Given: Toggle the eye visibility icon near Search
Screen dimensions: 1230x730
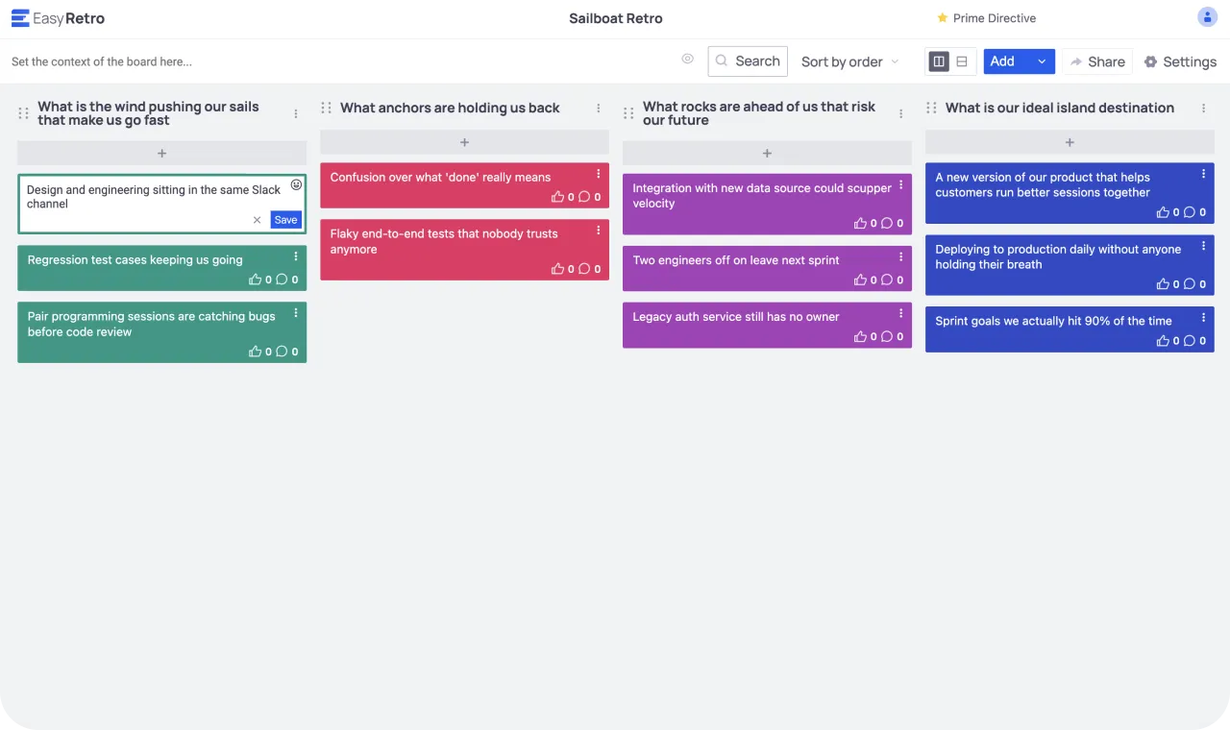Looking at the screenshot, I should point(688,60).
